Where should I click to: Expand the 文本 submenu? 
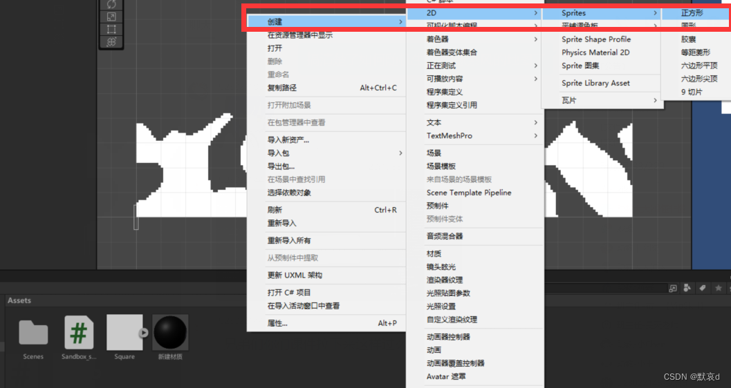click(474, 122)
